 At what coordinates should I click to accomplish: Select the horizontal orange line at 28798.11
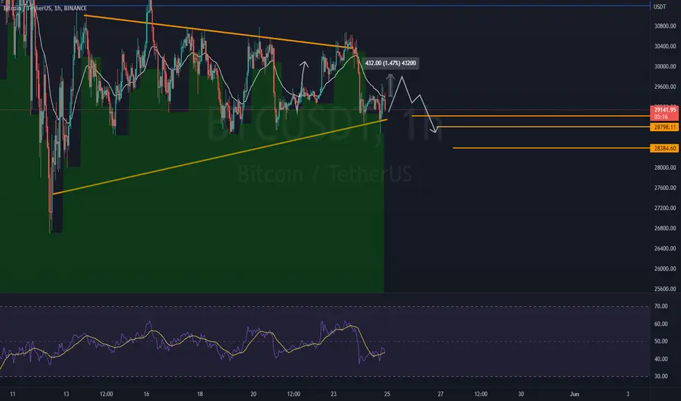(544, 127)
